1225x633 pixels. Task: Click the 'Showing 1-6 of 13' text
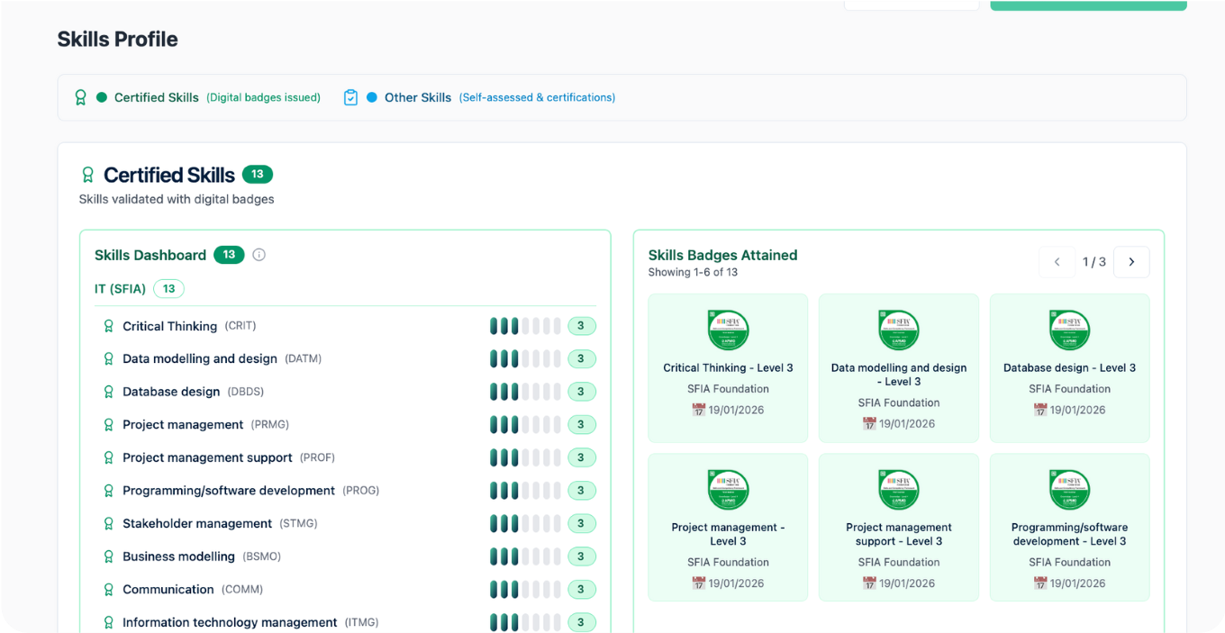pos(693,272)
